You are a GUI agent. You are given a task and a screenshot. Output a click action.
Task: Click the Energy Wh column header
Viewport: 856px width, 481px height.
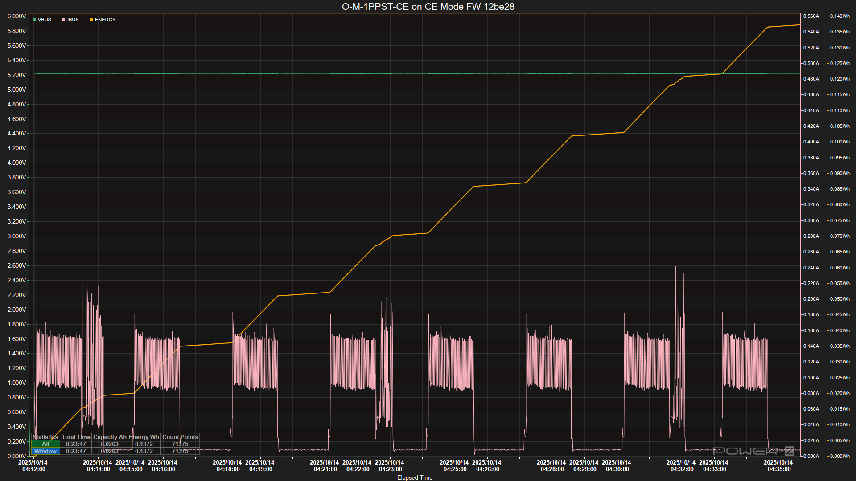[144, 437]
